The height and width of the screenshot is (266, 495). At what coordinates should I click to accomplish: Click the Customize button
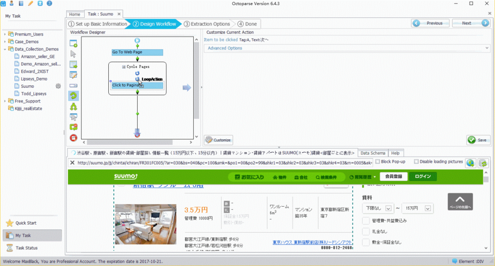[218, 140]
